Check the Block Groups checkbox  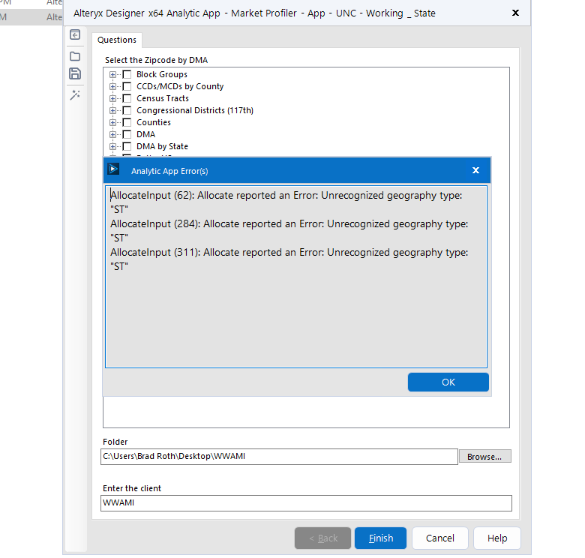click(127, 74)
